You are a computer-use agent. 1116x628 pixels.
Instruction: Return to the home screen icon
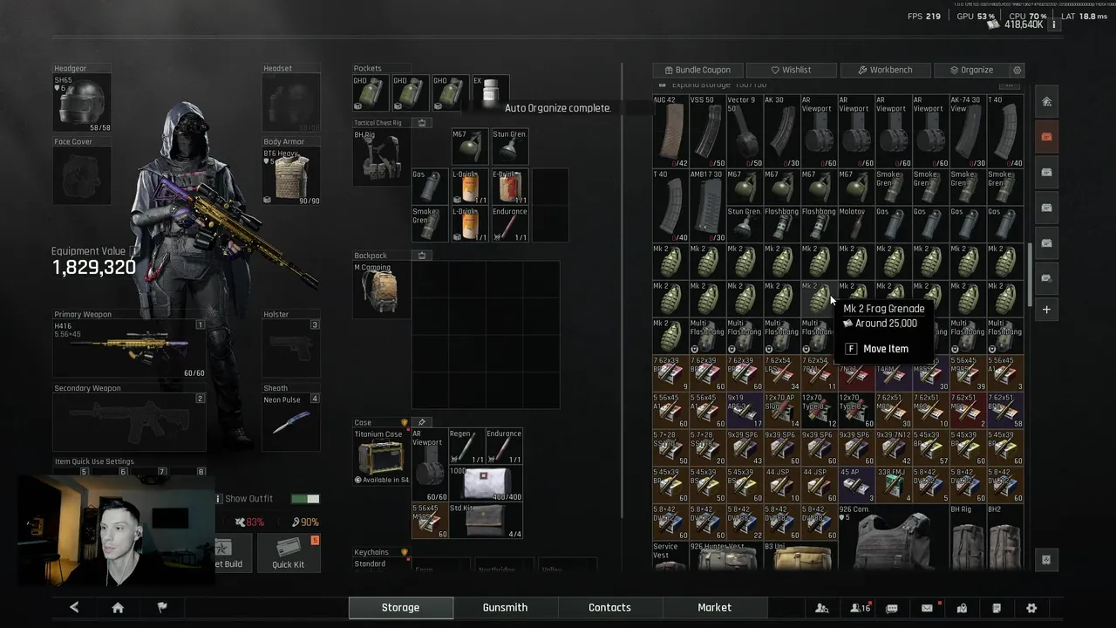click(118, 608)
